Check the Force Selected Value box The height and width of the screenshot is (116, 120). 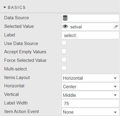[64, 60]
